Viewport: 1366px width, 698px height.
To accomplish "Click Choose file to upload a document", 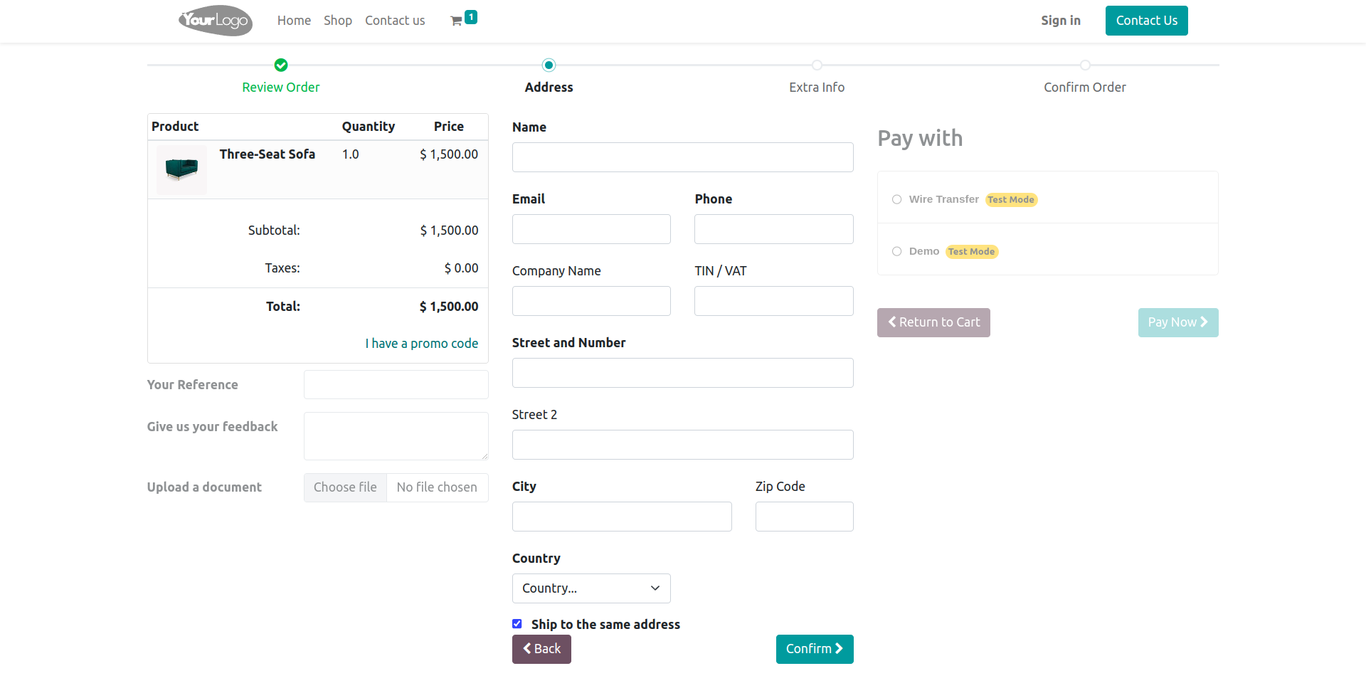I will (x=346, y=487).
